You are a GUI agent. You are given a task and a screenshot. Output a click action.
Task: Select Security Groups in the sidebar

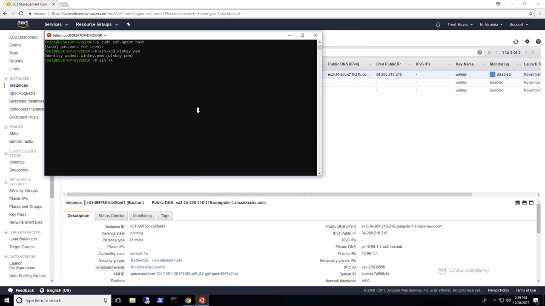click(x=23, y=190)
